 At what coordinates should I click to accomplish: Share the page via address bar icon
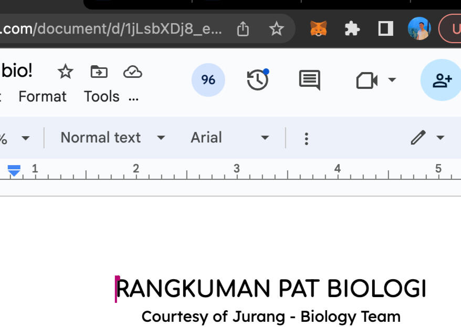point(243,29)
